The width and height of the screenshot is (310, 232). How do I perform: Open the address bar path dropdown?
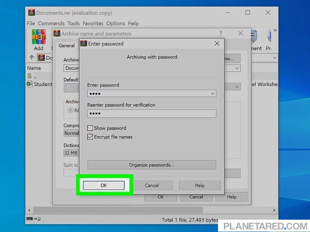pos(275,58)
